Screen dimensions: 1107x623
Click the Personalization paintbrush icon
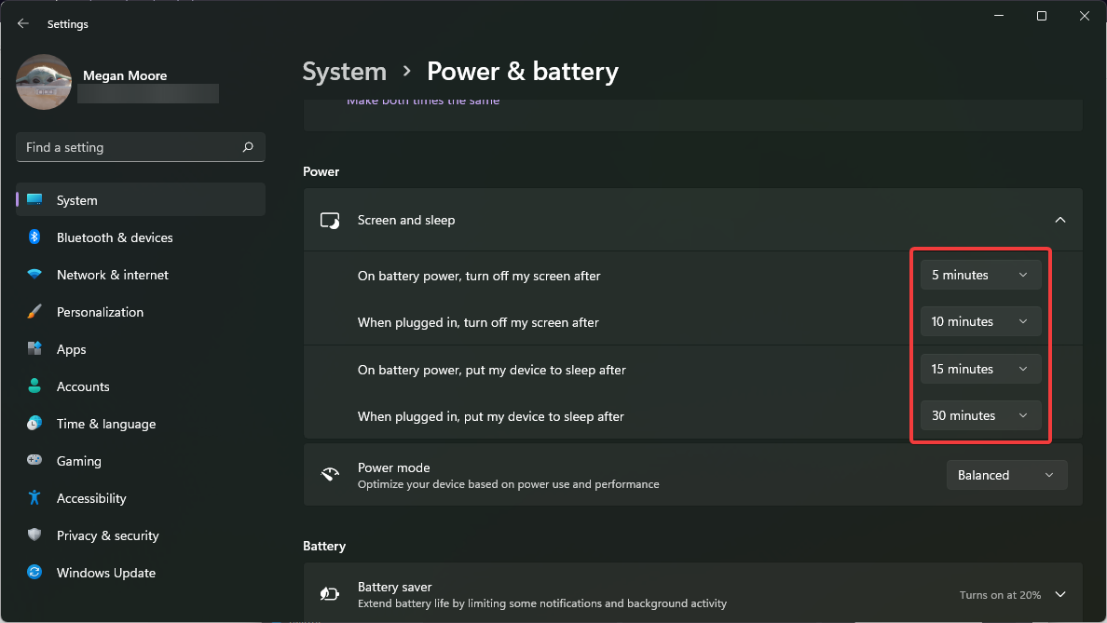tap(34, 312)
